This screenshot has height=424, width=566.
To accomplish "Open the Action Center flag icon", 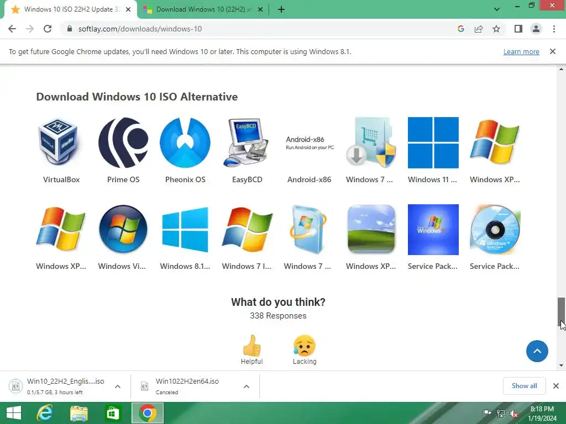I will click(487, 413).
